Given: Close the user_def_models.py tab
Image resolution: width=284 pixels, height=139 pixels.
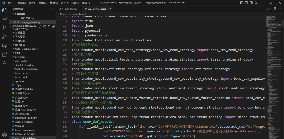Looking at the screenshot, I should pyautogui.click(x=110, y=9).
